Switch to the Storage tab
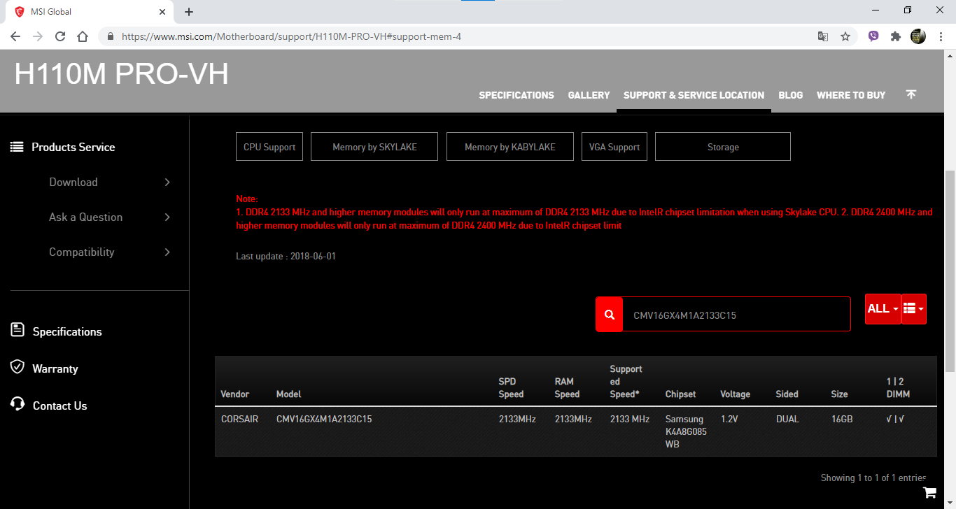 coord(723,147)
